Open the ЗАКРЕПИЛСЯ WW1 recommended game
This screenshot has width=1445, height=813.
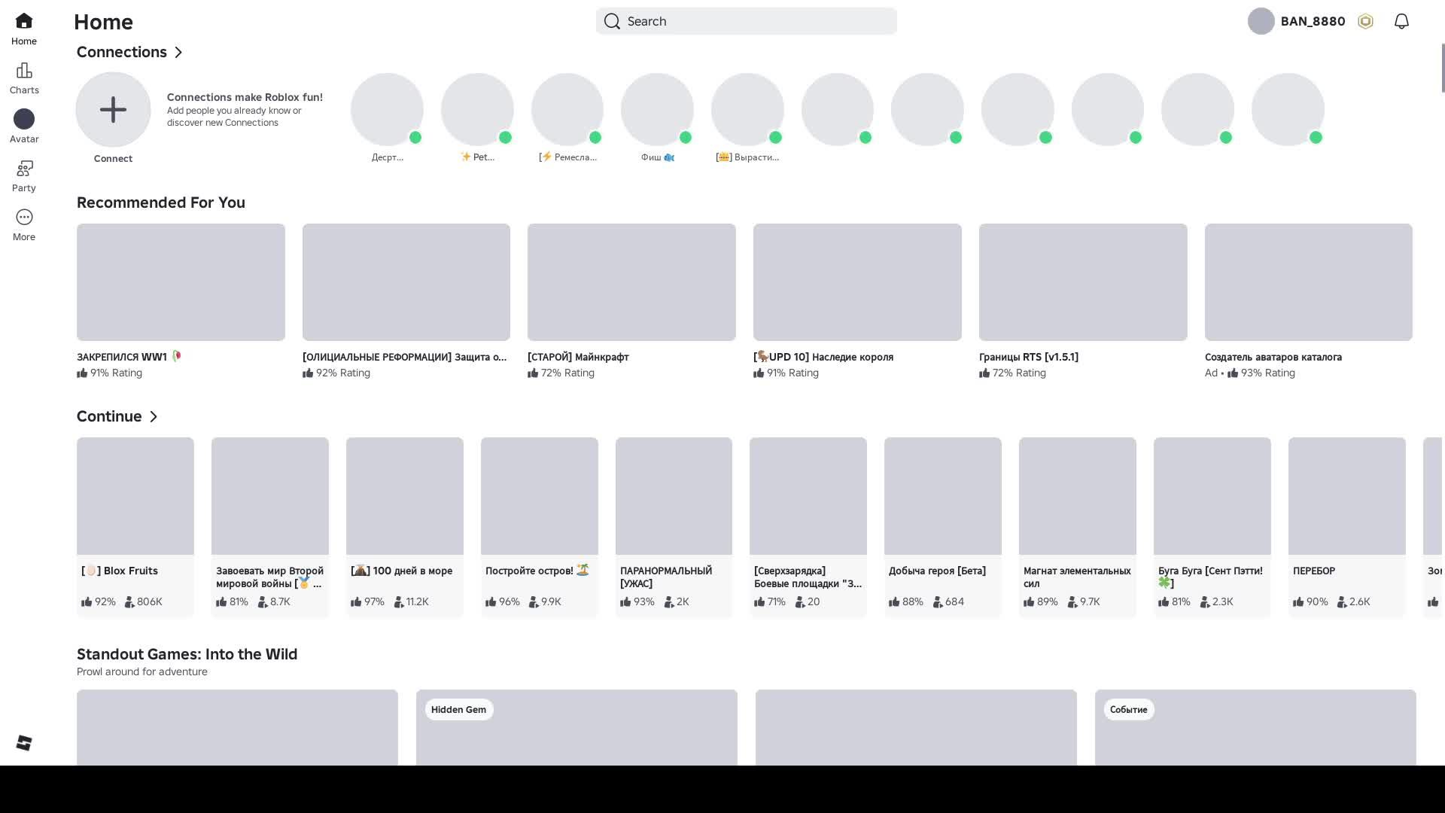pos(181,282)
